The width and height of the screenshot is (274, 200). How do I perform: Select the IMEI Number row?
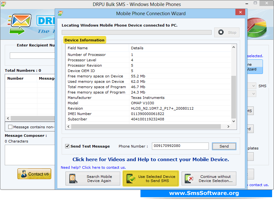[148, 114]
